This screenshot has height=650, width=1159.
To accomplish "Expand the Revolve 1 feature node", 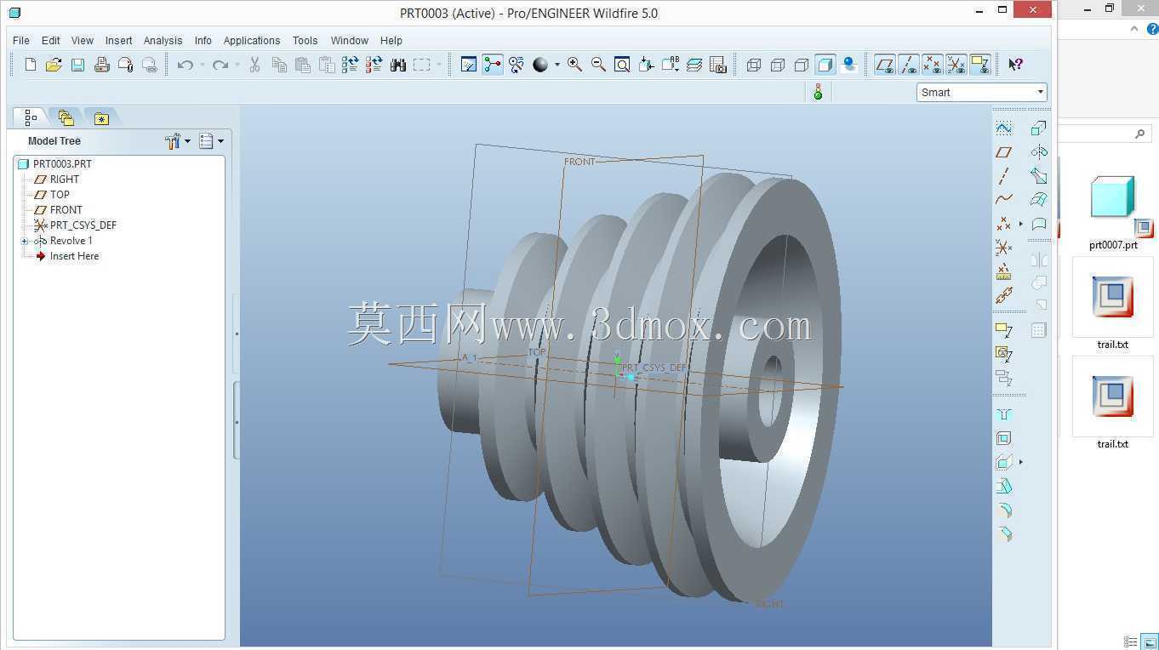I will tap(25, 241).
